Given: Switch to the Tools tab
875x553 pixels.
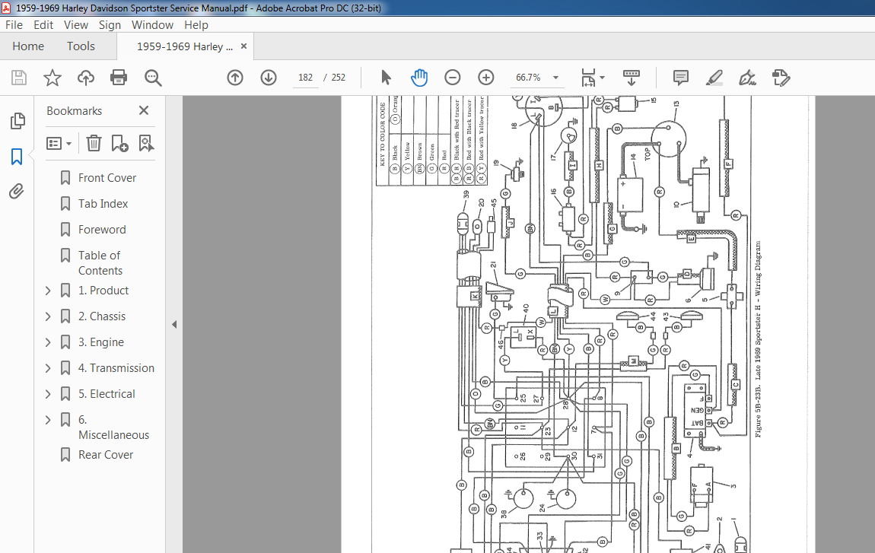Looking at the screenshot, I should 81,46.
